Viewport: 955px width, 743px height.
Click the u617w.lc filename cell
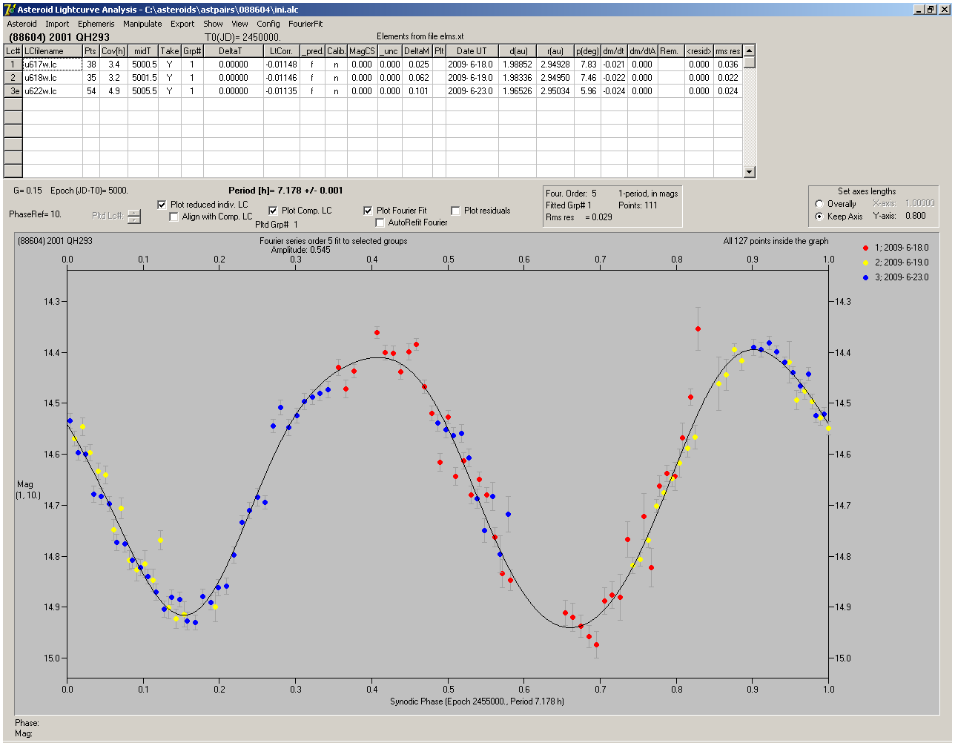52,65
